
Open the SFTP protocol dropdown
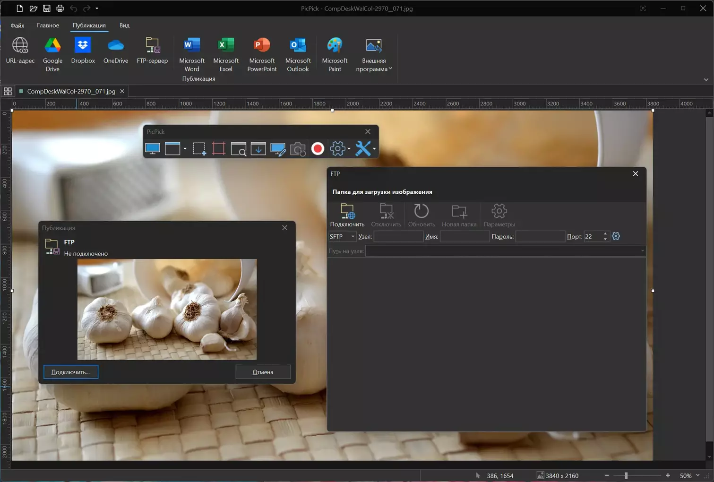[342, 237]
